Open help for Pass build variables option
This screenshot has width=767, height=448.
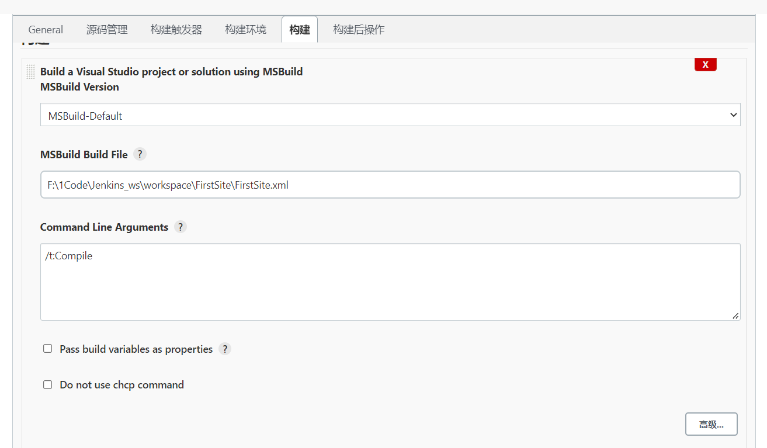225,349
